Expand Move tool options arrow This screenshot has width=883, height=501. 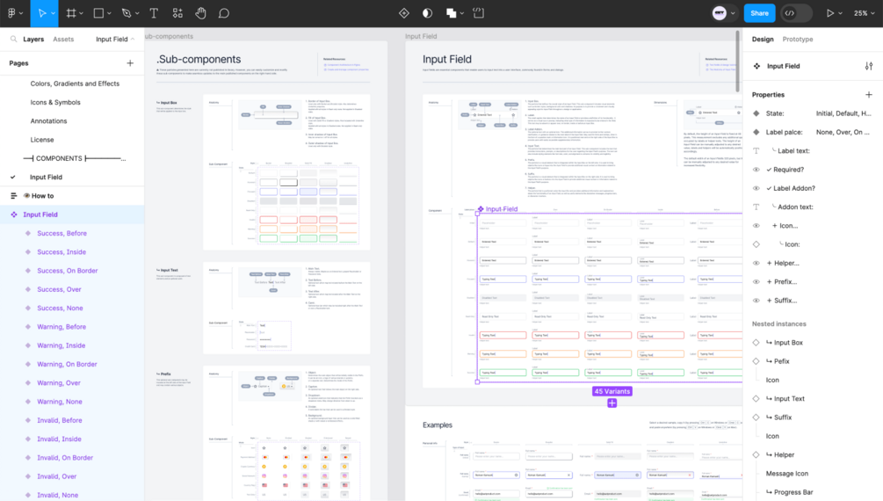[53, 13]
